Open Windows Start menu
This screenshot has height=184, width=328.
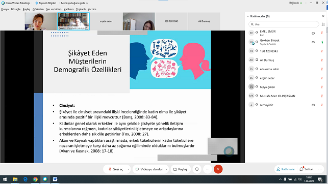tap(5, 179)
